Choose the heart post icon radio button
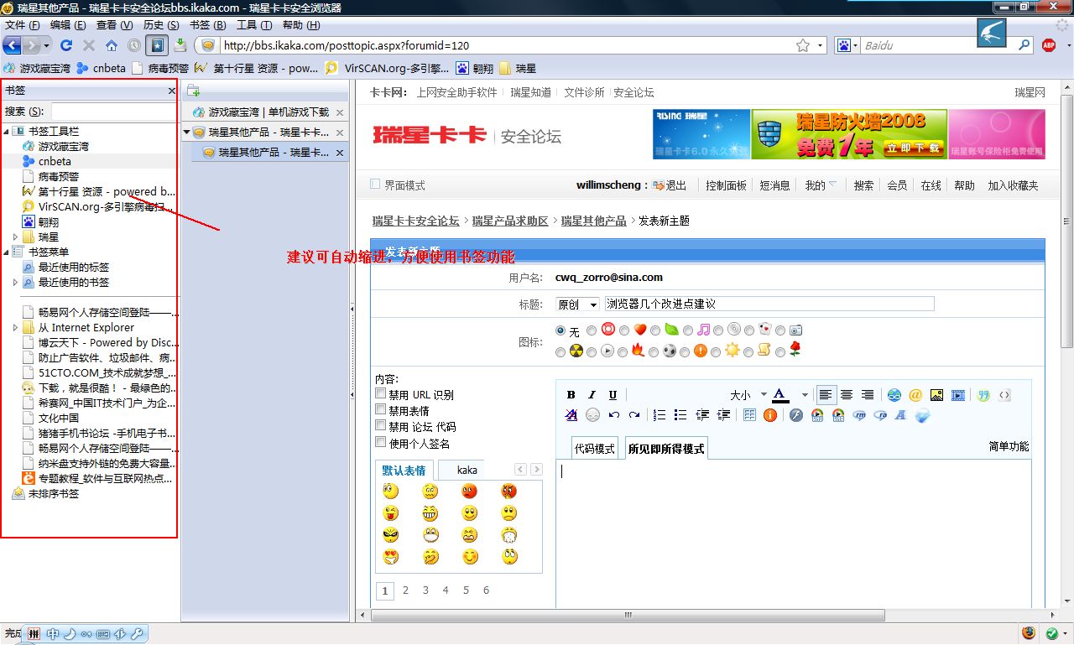This screenshot has height=645, width=1074. click(x=624, y=331)
